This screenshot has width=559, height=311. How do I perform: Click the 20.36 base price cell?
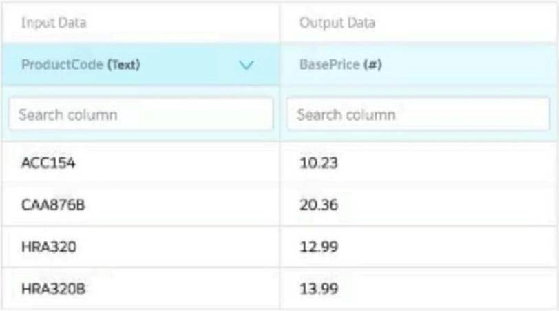coord(319,206)
